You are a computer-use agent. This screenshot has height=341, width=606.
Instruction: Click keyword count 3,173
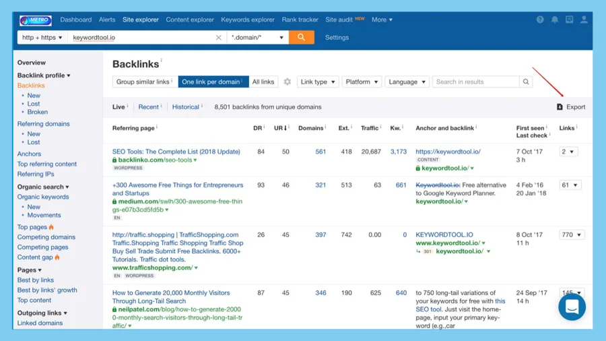(x=398, y=152)
